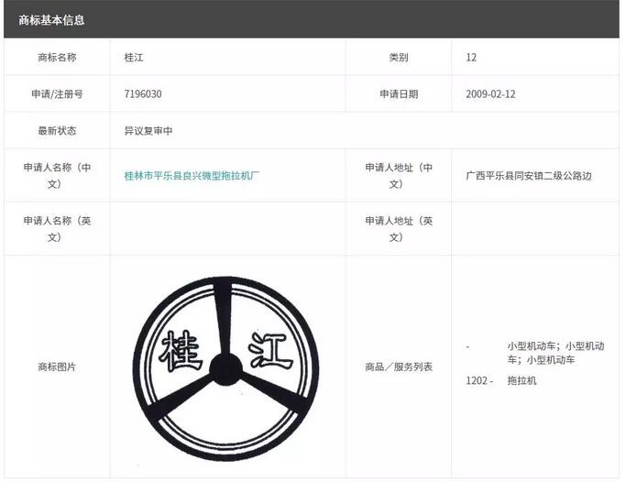Click the 1202 拖拉机 goods entry
626x482 pixels.
502,380
